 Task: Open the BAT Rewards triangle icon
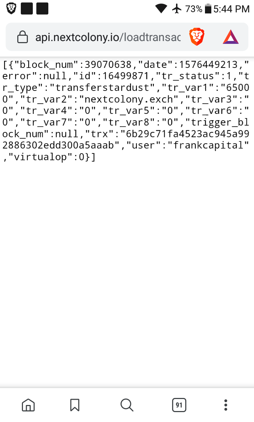[x=231, y=37]
